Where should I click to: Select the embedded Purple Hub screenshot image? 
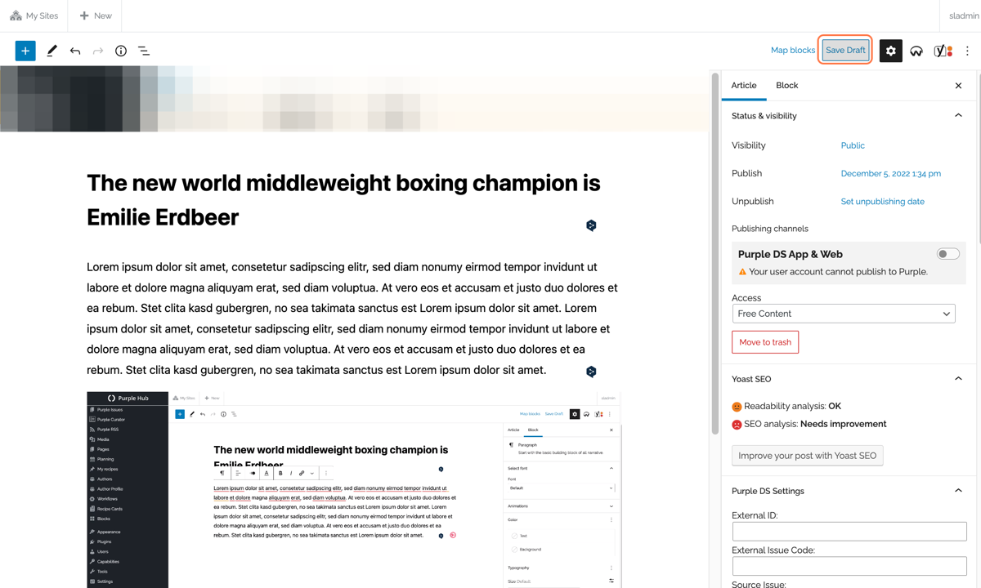(353, 490)
